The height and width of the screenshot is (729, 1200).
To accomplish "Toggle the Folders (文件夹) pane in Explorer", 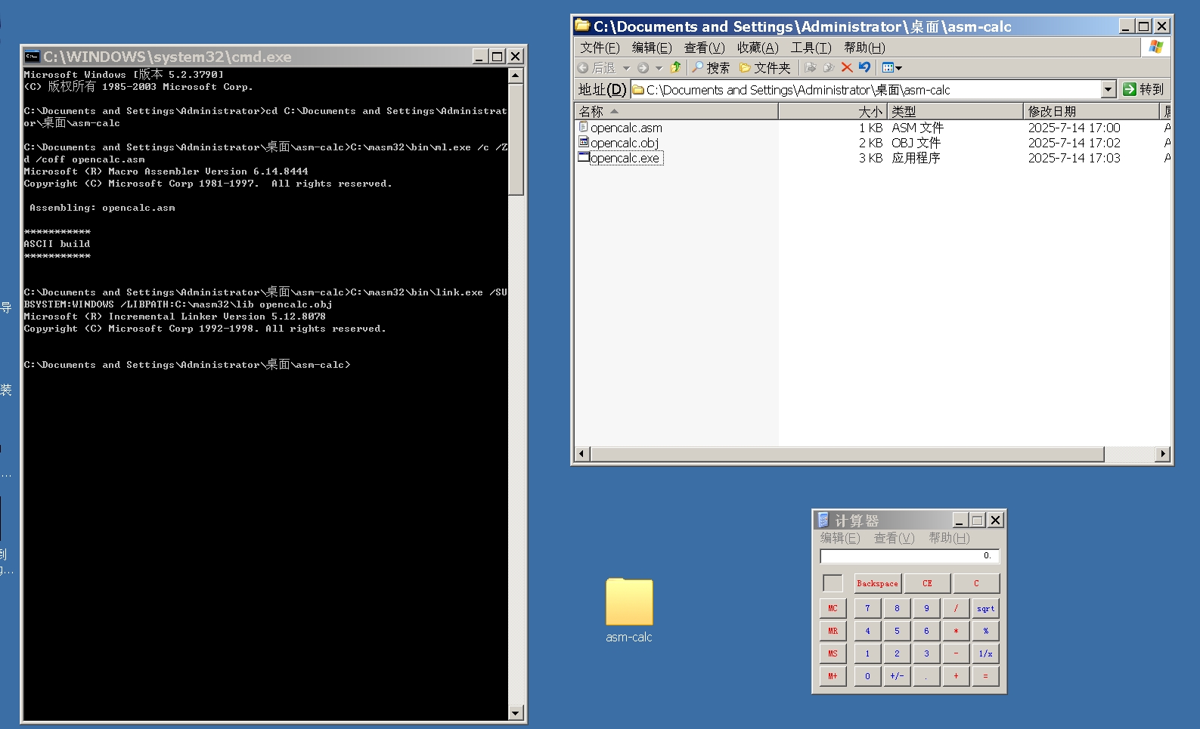I will [764, 68].
